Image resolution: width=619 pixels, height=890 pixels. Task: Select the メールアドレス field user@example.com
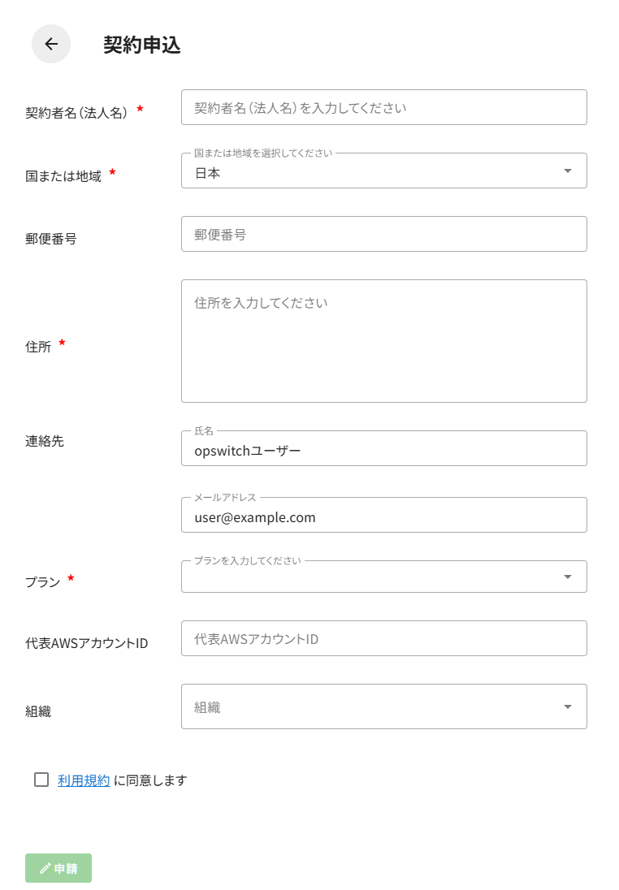(383, 516)
